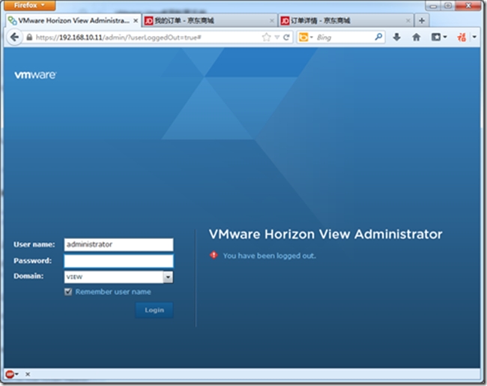
Task: Open the Bookmarks menu icon
Action: click(438, 37)
